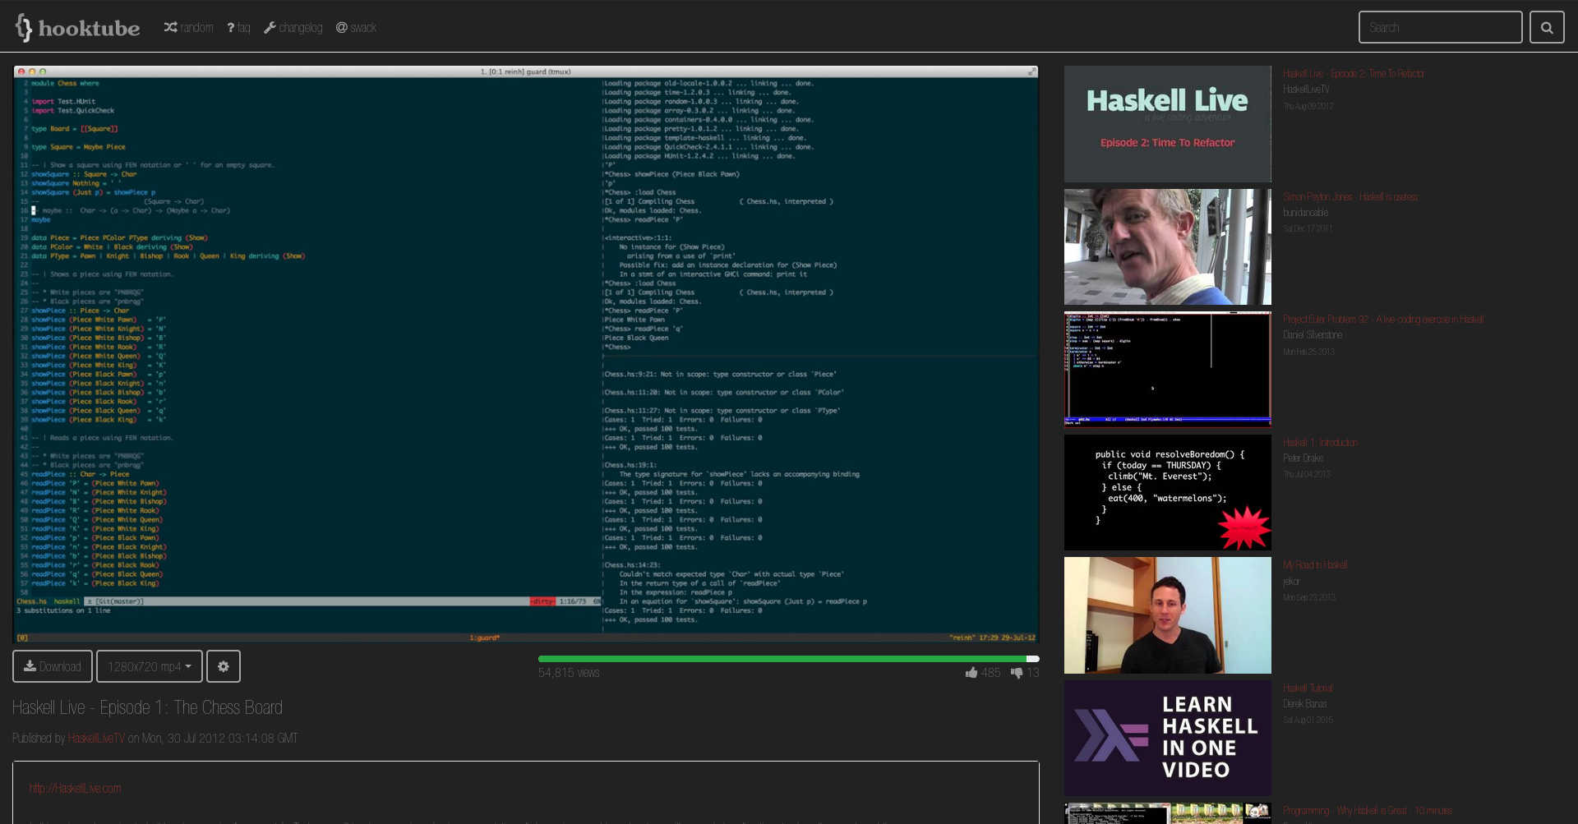This screenshot has height=824, width=1578.
Task: Follow the http://HaskellLive.com link
Action: tap(75, 787)
